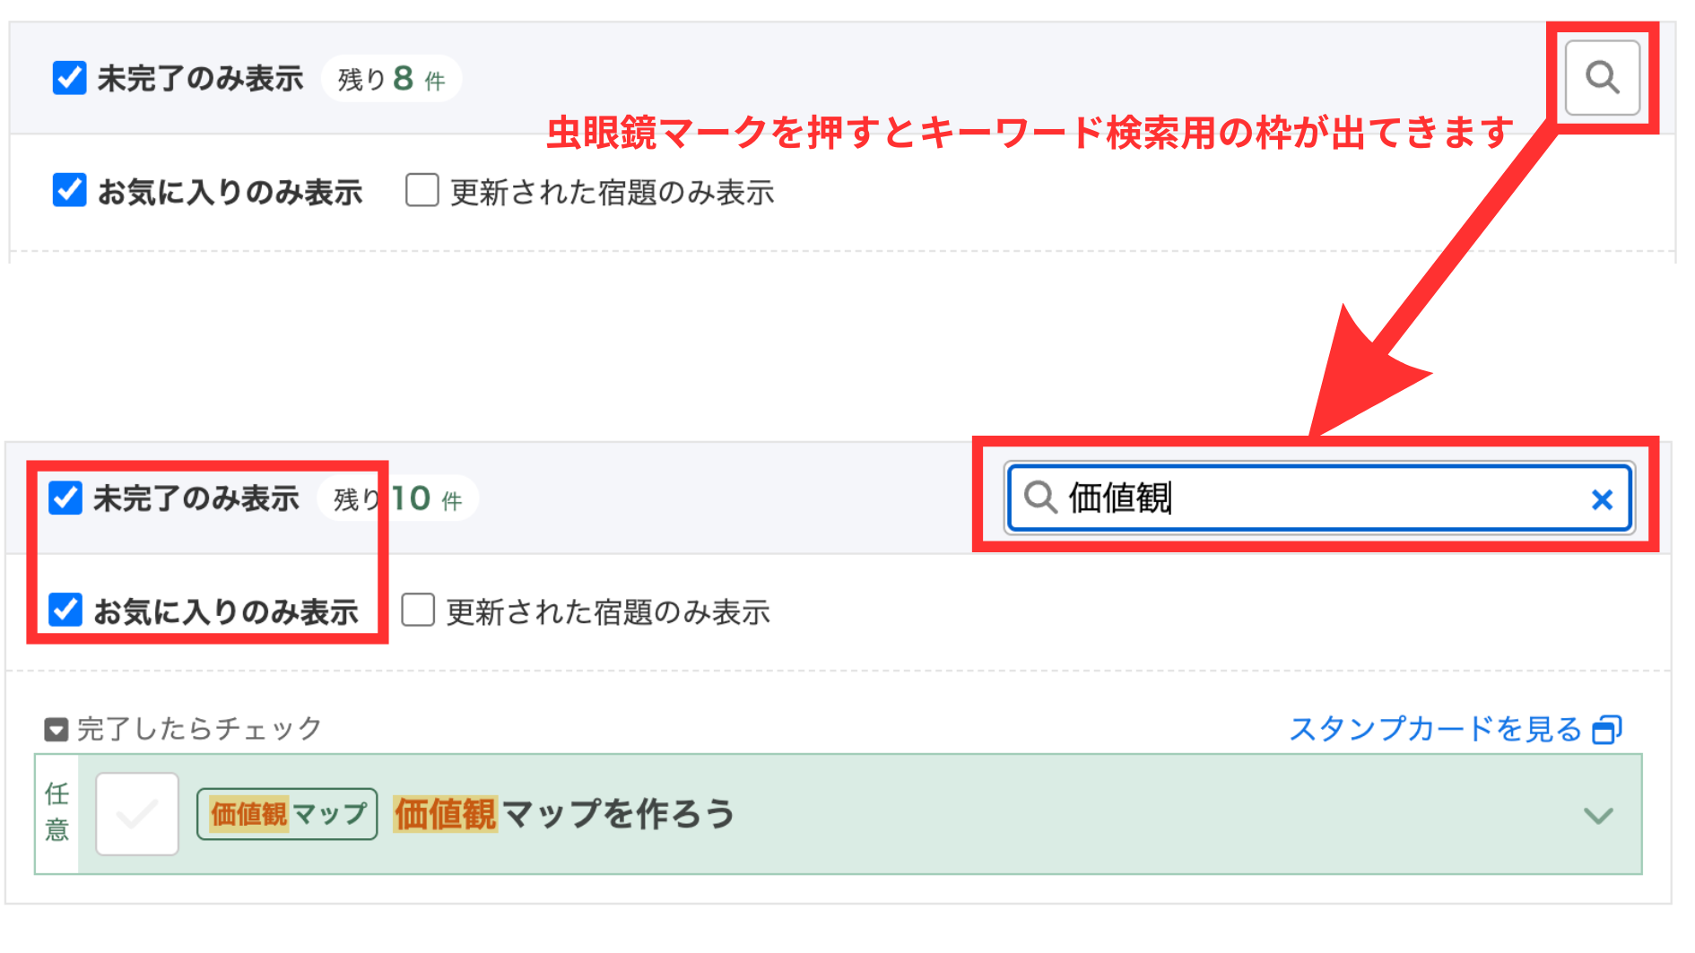Open スタンプカードを見る link

pyautogui.click(x=1435, y=730)
